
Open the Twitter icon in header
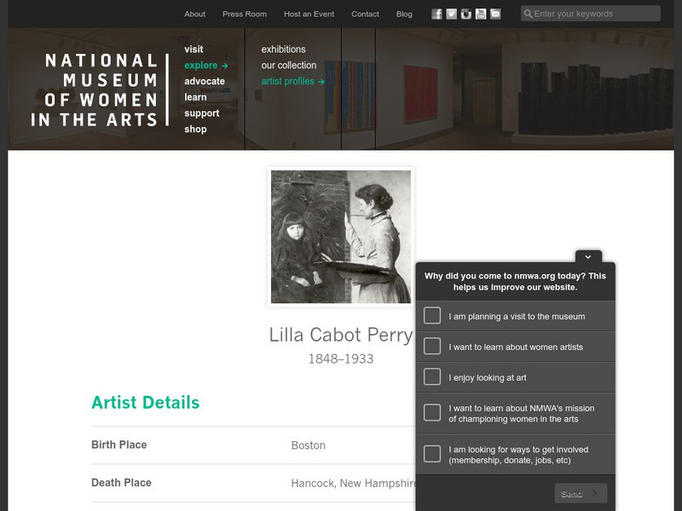pos(452,14)
